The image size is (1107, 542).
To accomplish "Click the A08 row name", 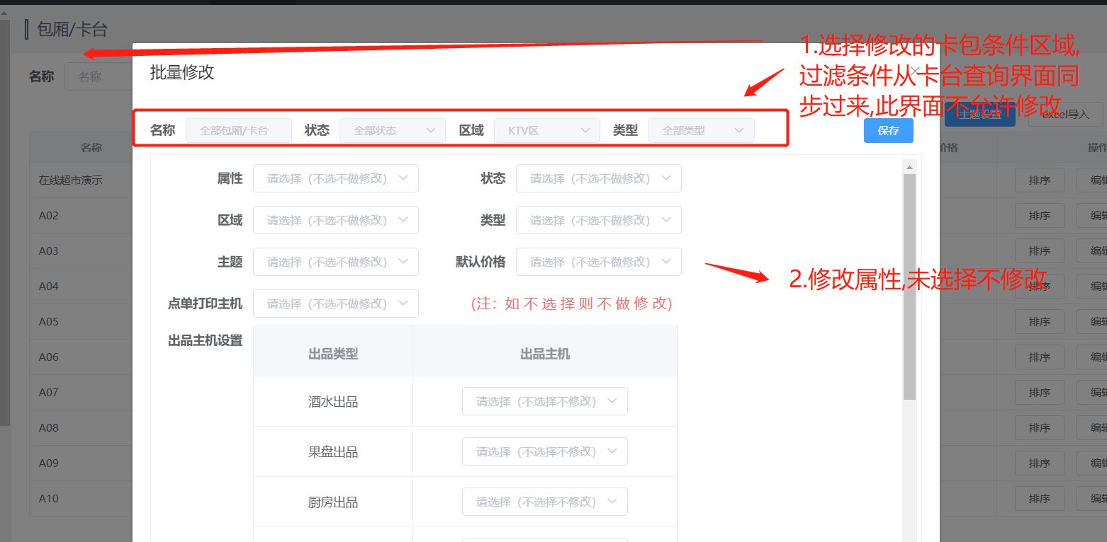I will (49, 428).
